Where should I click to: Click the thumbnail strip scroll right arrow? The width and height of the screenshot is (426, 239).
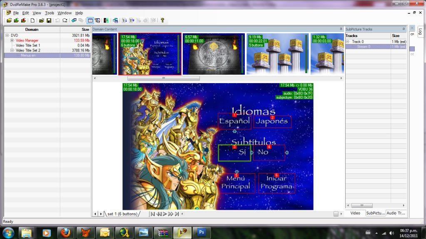[x=341, y=78]
